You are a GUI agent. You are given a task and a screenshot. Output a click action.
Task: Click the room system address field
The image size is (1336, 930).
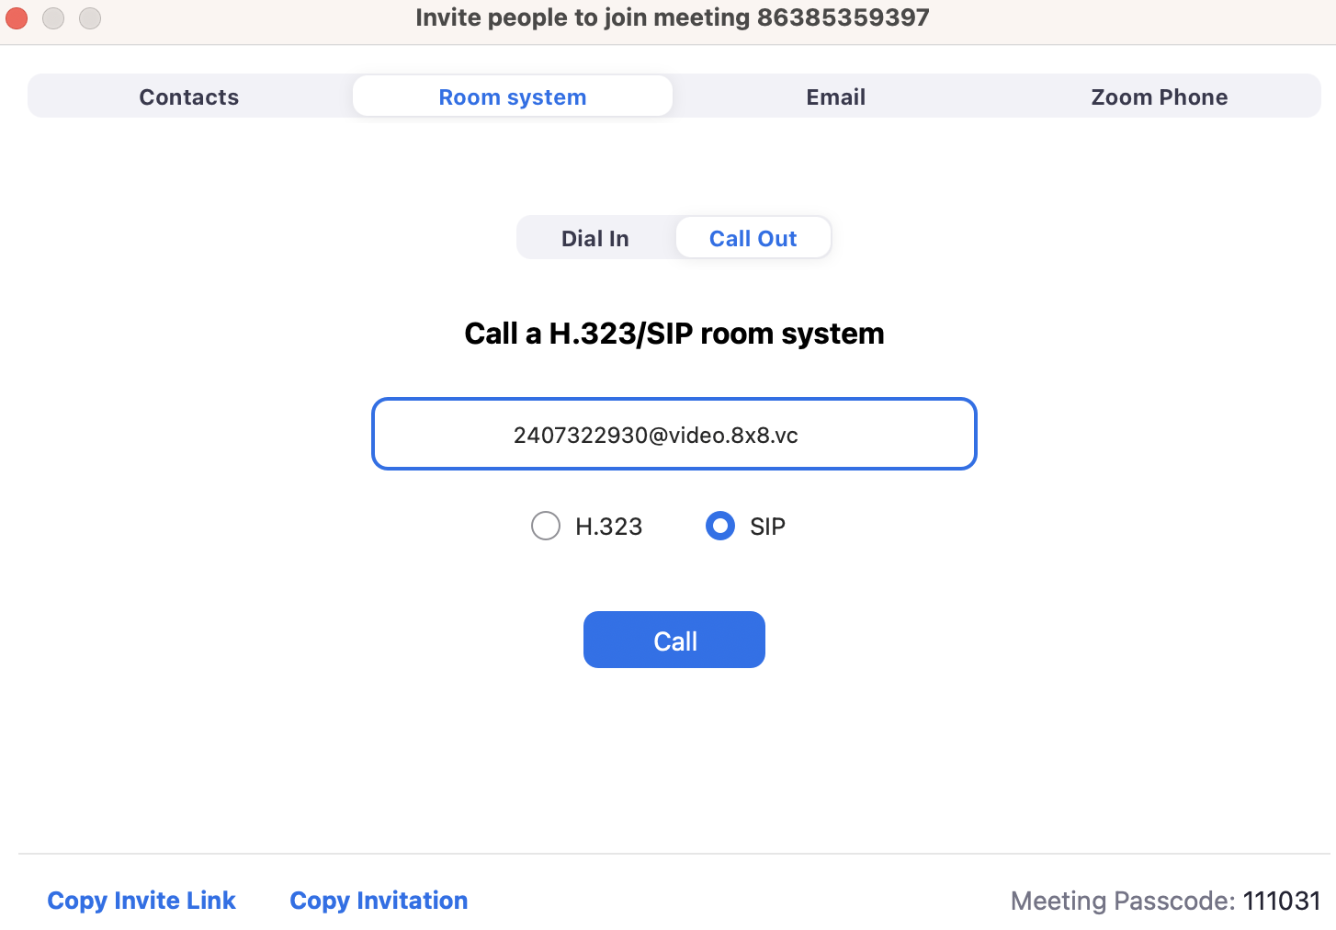[674, 434]
